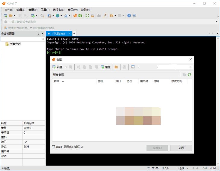Close the 会话 dialog with X
Screen dimensions: 220x171
(191, 59)
